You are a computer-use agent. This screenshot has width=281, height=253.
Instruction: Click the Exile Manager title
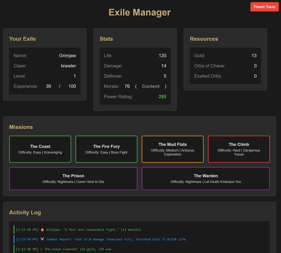pyautogui.click(x=140, y=12)
